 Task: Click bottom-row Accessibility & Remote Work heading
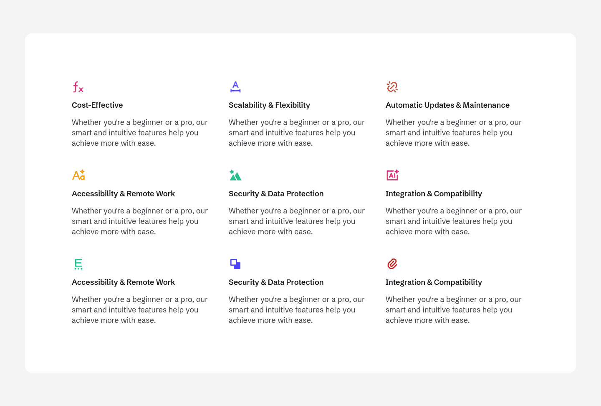(123, 282)
